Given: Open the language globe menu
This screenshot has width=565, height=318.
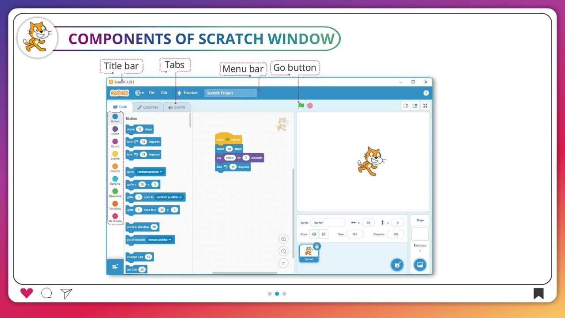Looking at the screenshot, I should point(139,93).
